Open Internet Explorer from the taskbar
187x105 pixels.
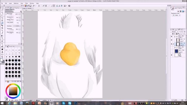[x=9, y=103]
